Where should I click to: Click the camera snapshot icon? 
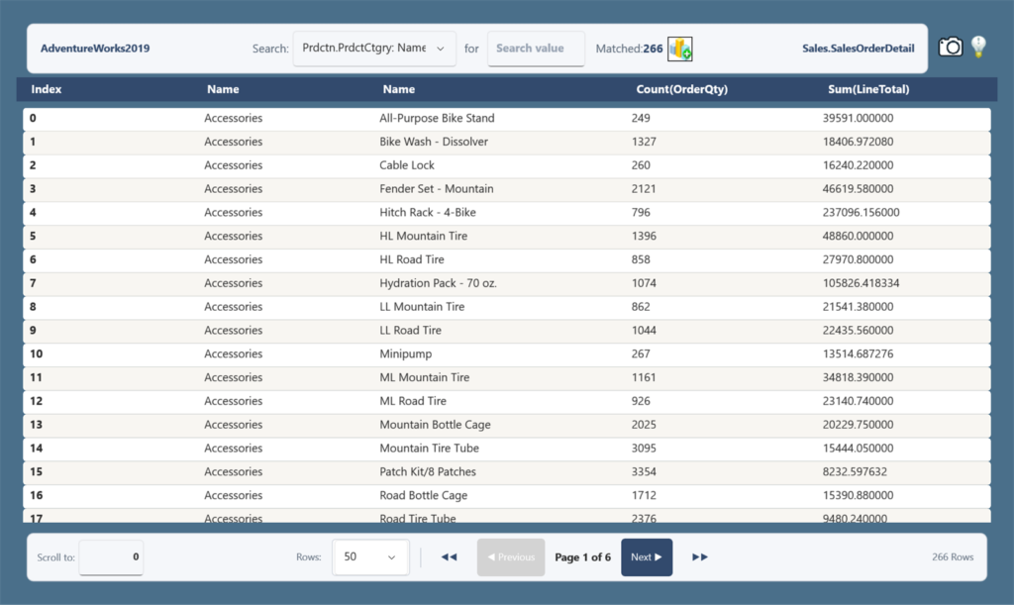click(x=950, y=48)
